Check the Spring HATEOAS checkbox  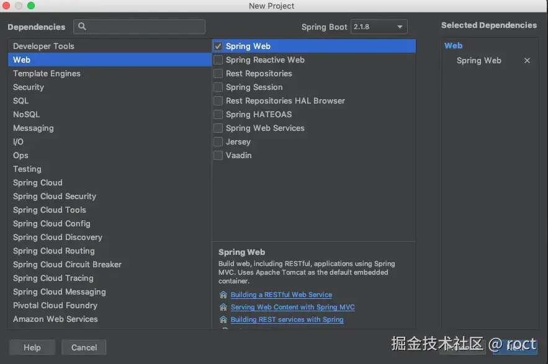pos(218,114)
